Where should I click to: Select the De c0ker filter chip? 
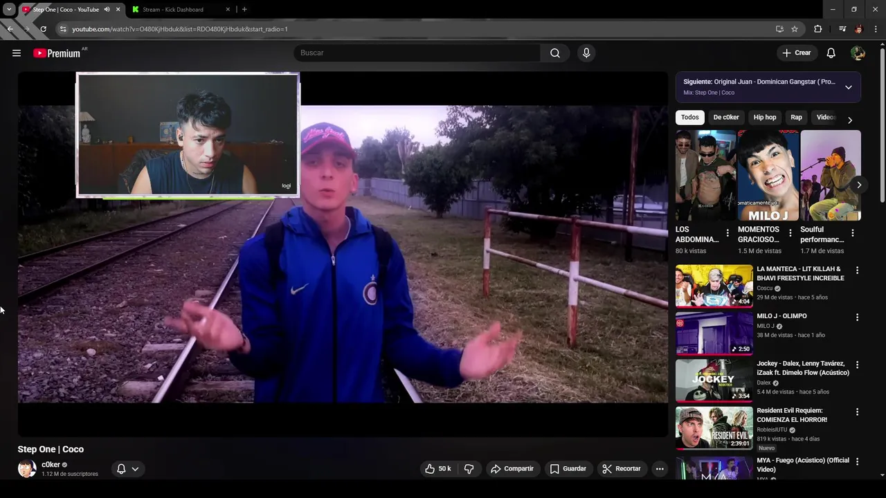(726, 118)
